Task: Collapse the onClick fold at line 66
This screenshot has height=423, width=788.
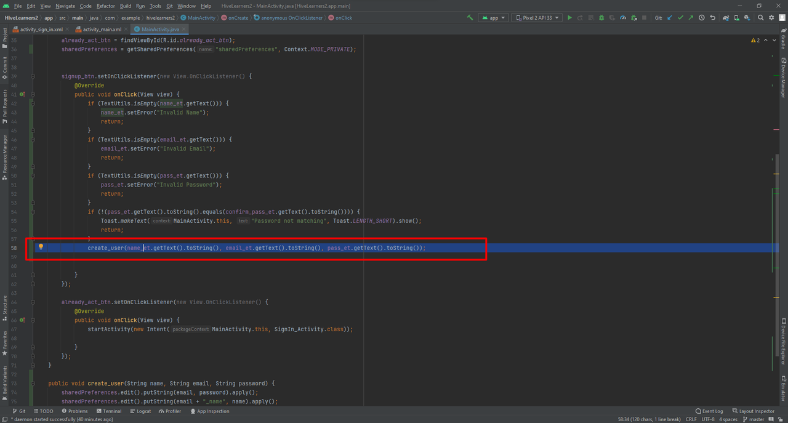Action: (x=33, y=320)
